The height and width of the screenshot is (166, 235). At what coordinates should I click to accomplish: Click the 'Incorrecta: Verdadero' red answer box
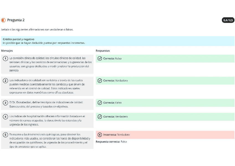tap(165, 135)
